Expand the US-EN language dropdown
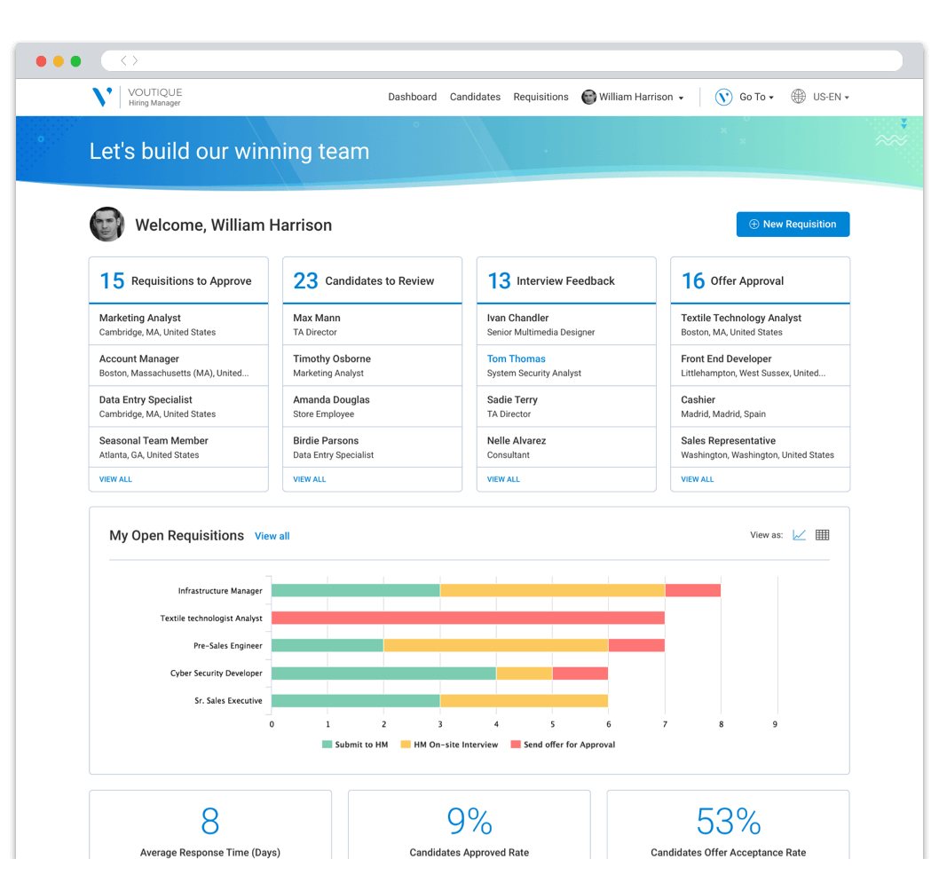939x875 pixels. click(x=825, y=97)
